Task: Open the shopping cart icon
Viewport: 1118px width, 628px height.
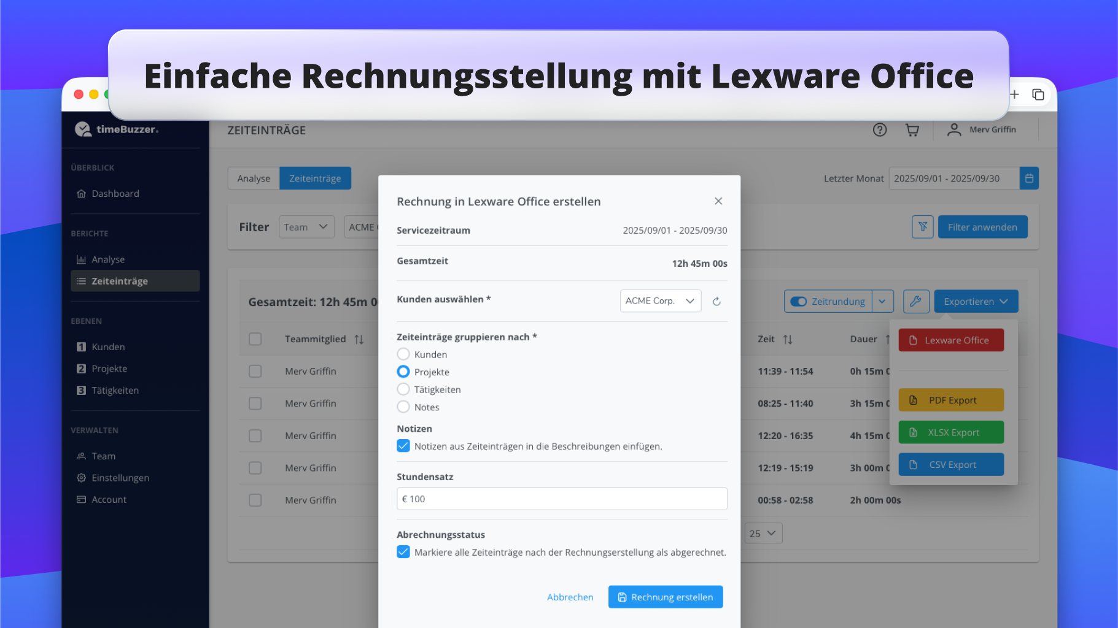Action: pos(912,130)
